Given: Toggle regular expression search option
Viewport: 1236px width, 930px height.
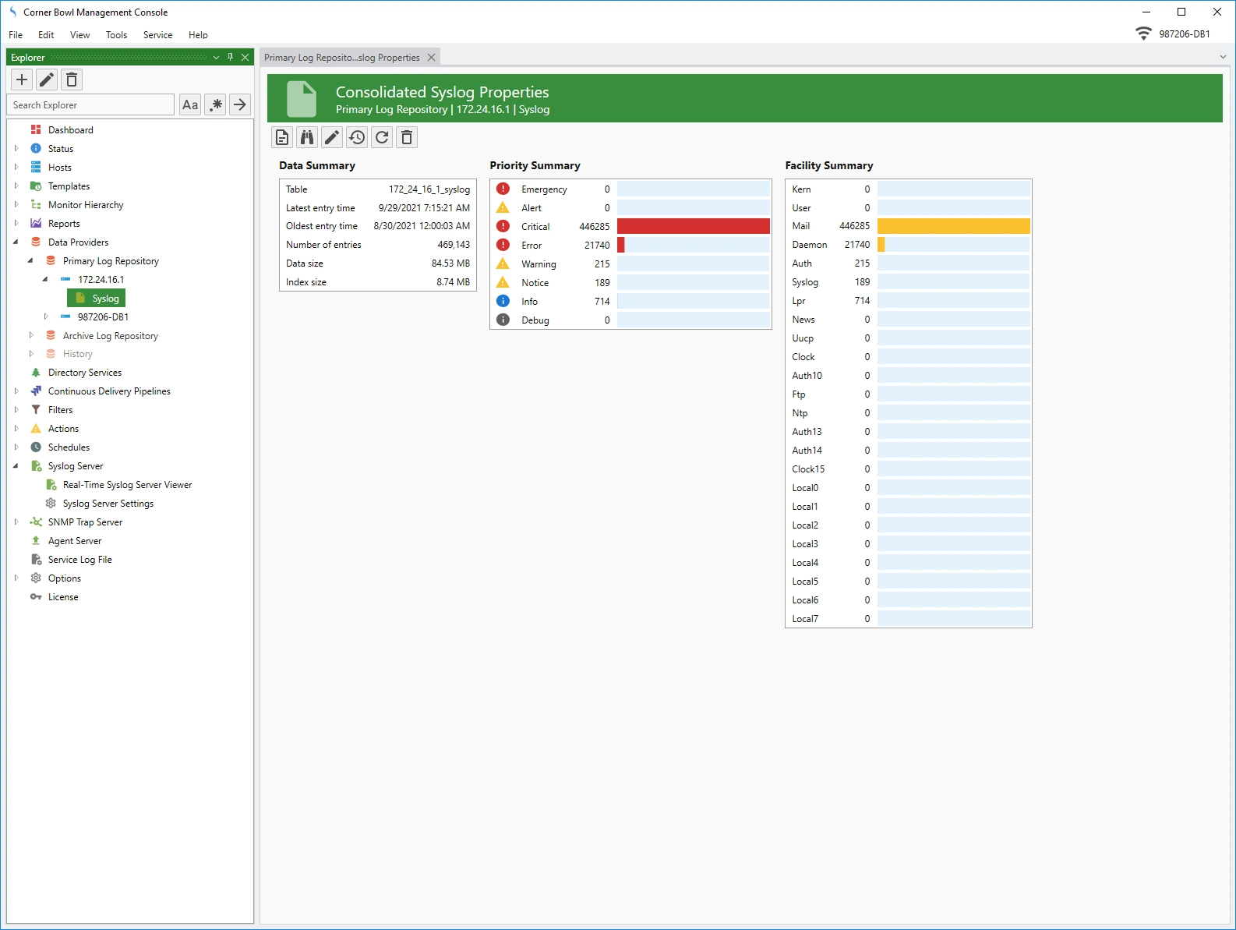Looking at the screenshot, I should pos(216,104).
